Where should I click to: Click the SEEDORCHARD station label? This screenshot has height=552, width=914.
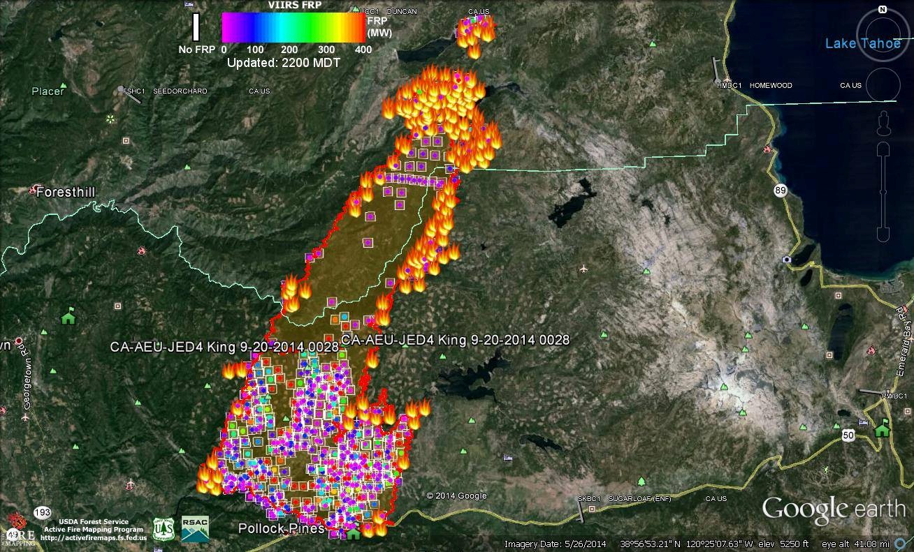click(180, 91)
